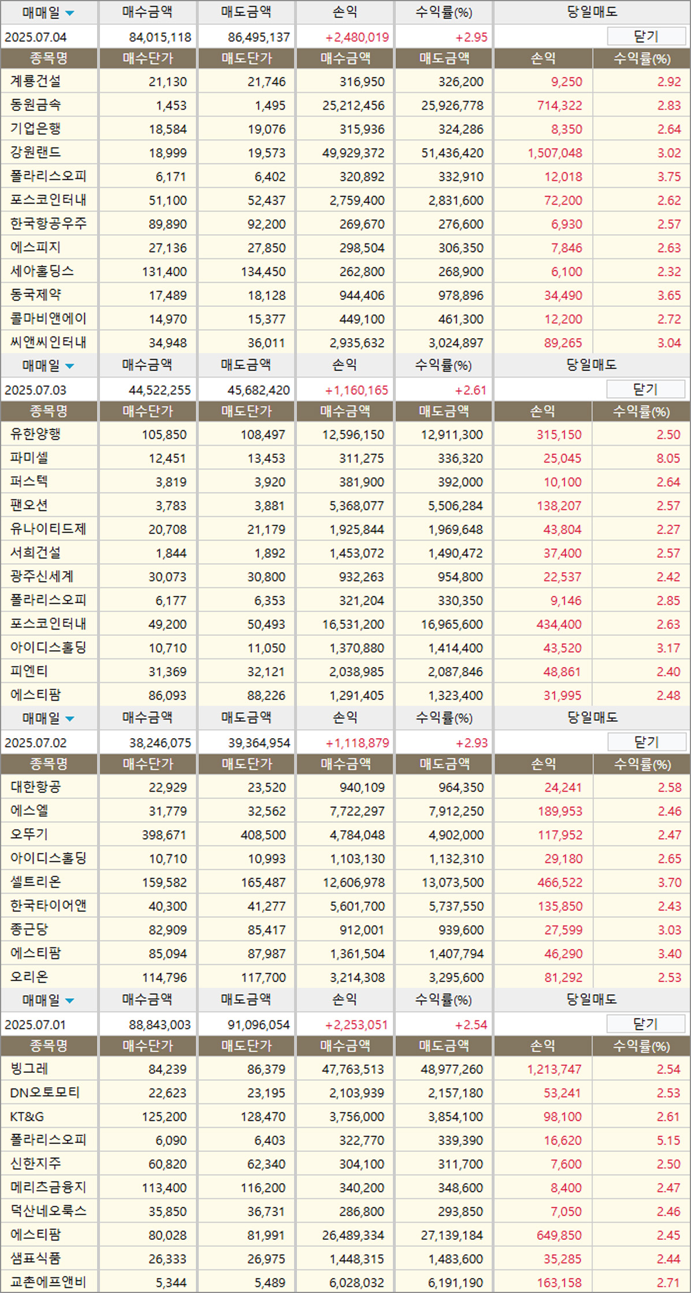This screenshot has width=691, height=1293.
Task: Click 강원랜드's profit value 1,507,048
Action: click(555, 153)
